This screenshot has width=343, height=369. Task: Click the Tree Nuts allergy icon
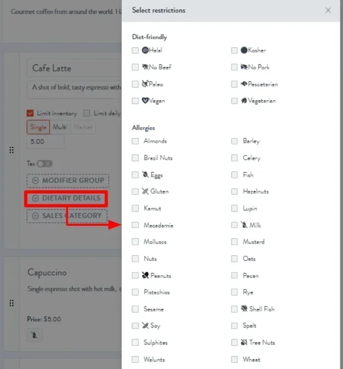coord(244,342)
